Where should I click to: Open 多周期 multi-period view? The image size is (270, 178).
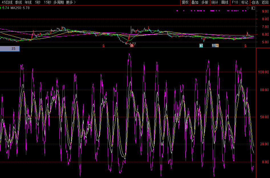pyautogui.click(x=58, y=2)
